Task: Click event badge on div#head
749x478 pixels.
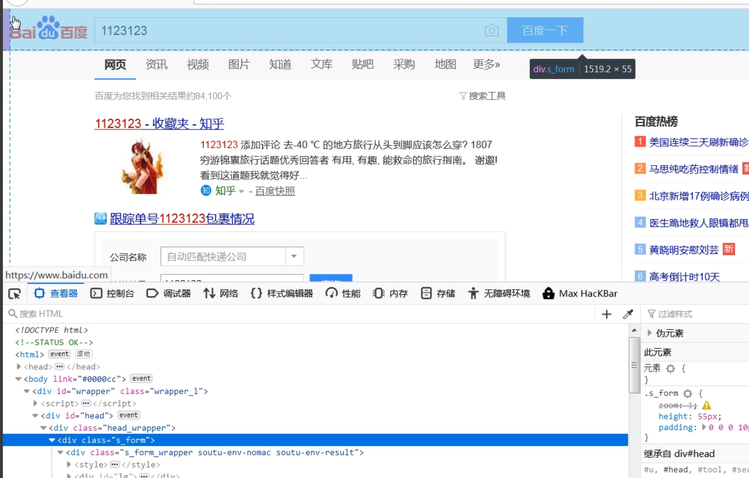Action: (129, 415)
